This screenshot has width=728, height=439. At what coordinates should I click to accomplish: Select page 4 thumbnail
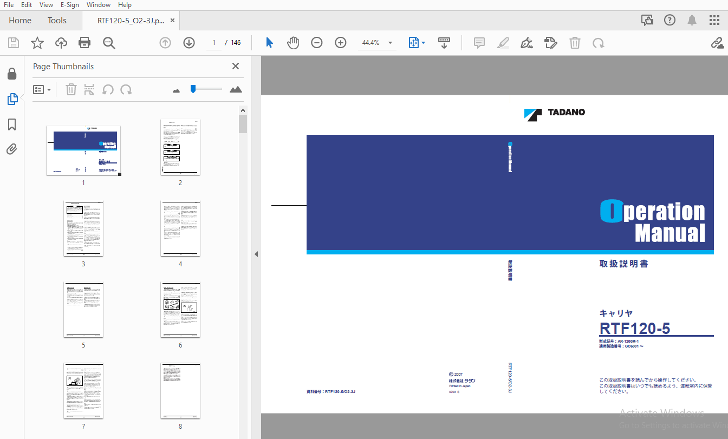point(180,228)
